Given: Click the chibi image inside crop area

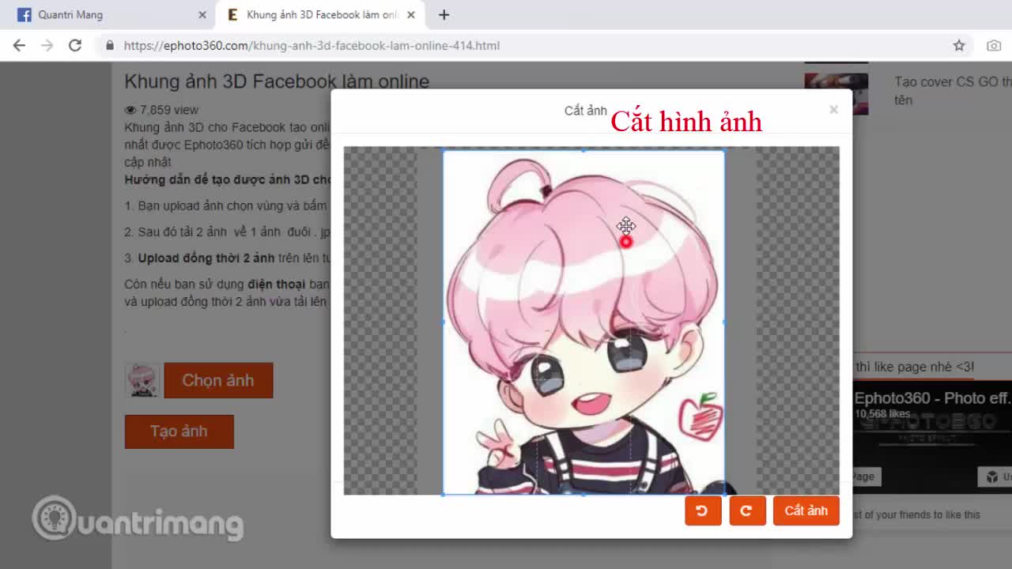Looking at the screenshot, I should [x=583, y=322].
